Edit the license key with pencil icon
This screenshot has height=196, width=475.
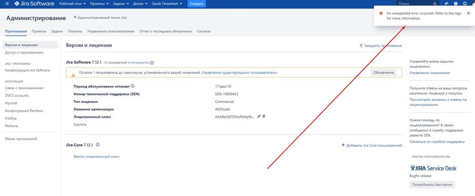pos(259,116)
